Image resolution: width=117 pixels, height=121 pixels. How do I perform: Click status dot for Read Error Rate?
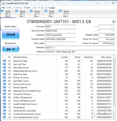5,61
